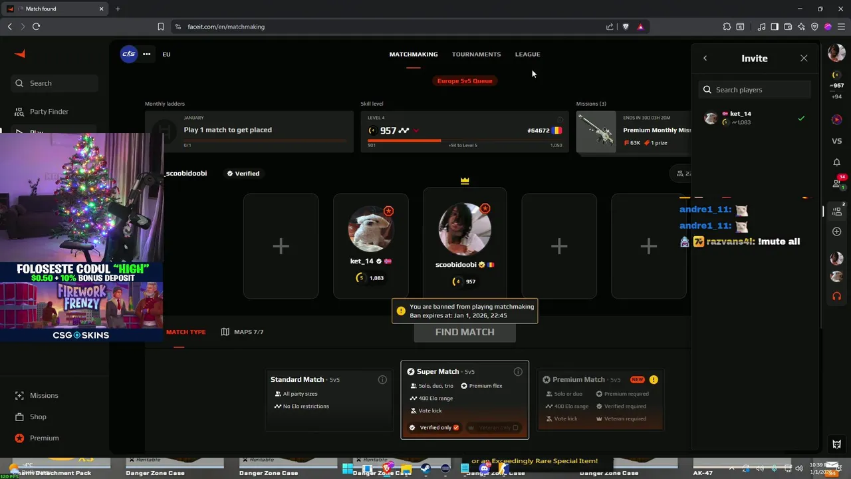The image size is (851, 479).
Task: Open the Premium Monthly Mission card
Action: [634, 132]
